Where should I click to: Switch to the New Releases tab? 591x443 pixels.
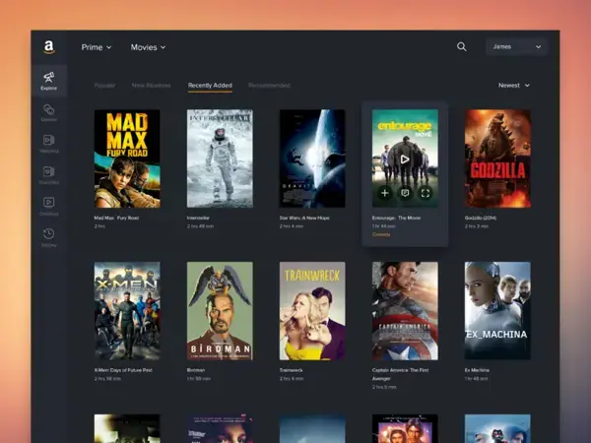point(151,86)
